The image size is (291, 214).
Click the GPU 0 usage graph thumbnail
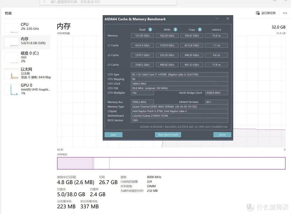click(x=11, y=90)
